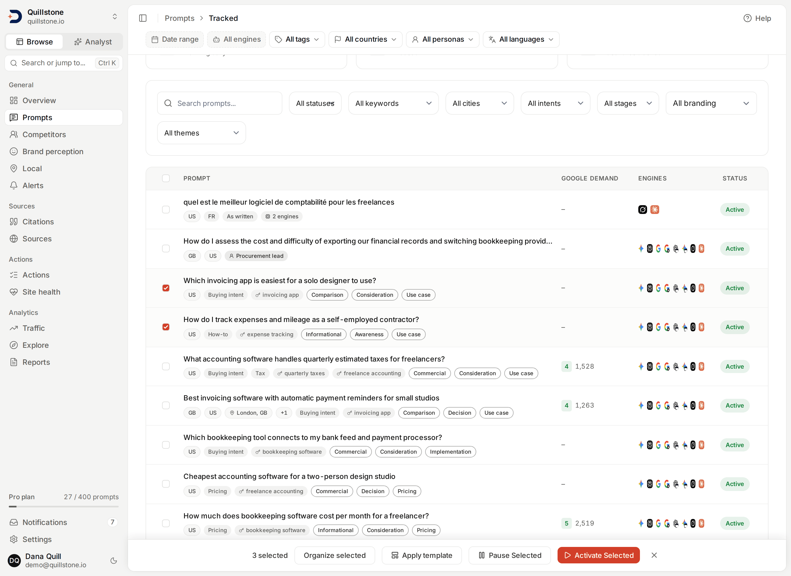Image resolution: width=791 pixels, height=576 pixels.
Task: Click the Quillstone logo icon
Action: [15, 16]
